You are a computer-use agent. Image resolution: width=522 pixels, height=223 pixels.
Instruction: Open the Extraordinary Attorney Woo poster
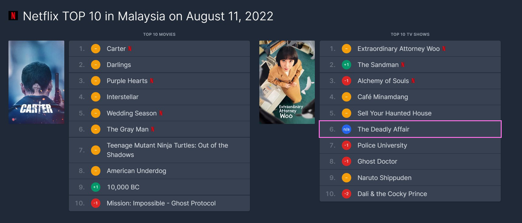coord(287,82)
